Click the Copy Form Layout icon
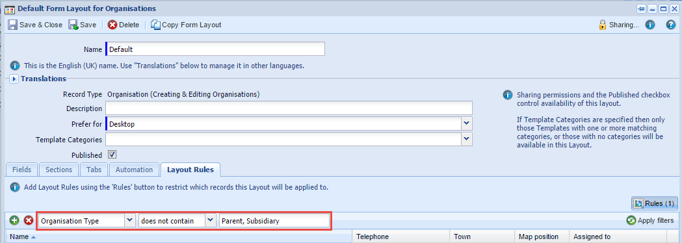Screen dimensions: 682x243 (155, 25)
